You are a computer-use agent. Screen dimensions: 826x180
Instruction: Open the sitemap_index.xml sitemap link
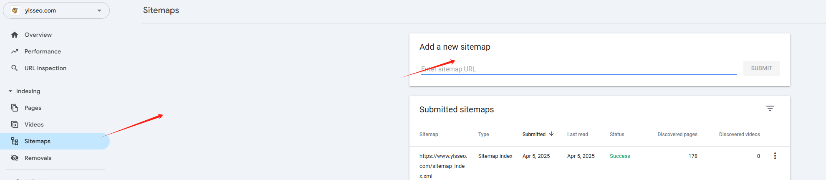tap(442, 166)
